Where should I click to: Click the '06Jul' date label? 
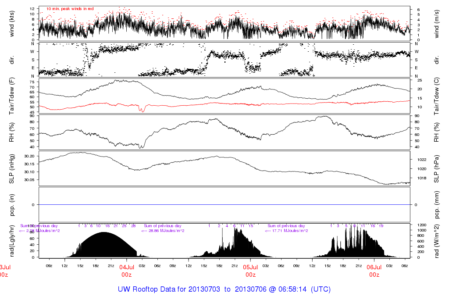pos(374,267)
